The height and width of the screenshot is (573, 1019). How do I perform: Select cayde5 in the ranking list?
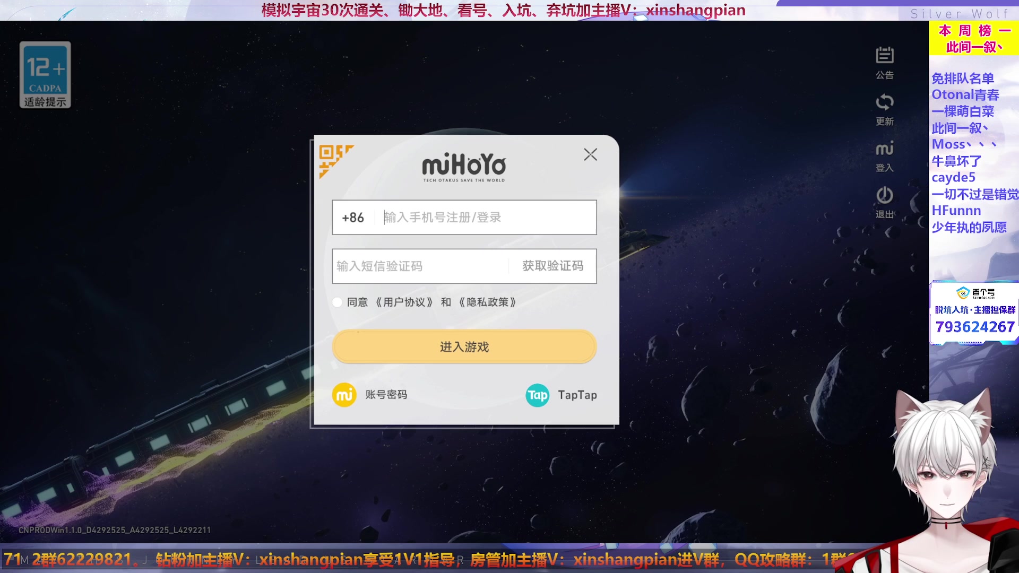(954, 177)
